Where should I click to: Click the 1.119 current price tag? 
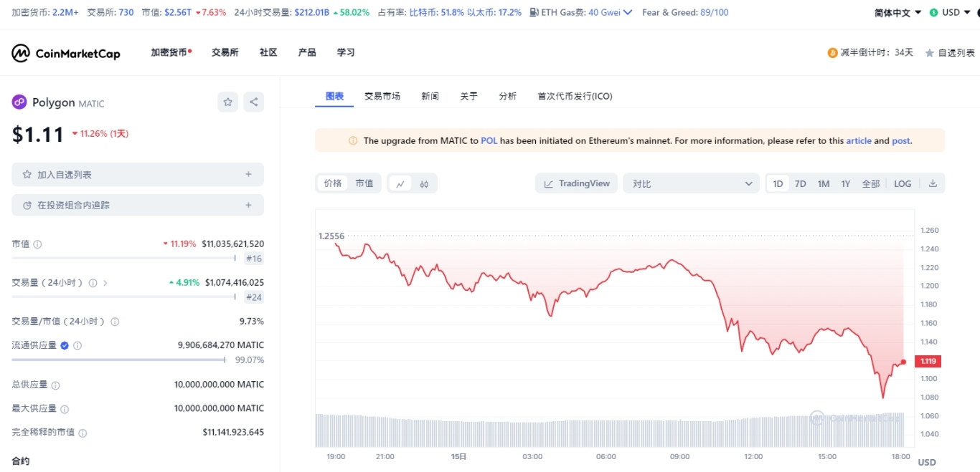[928, 361]
